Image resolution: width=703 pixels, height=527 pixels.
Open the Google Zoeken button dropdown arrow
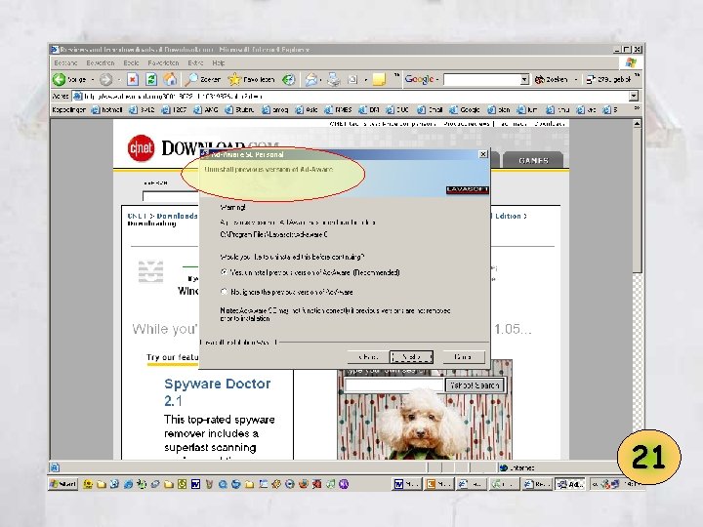point(576,80)
